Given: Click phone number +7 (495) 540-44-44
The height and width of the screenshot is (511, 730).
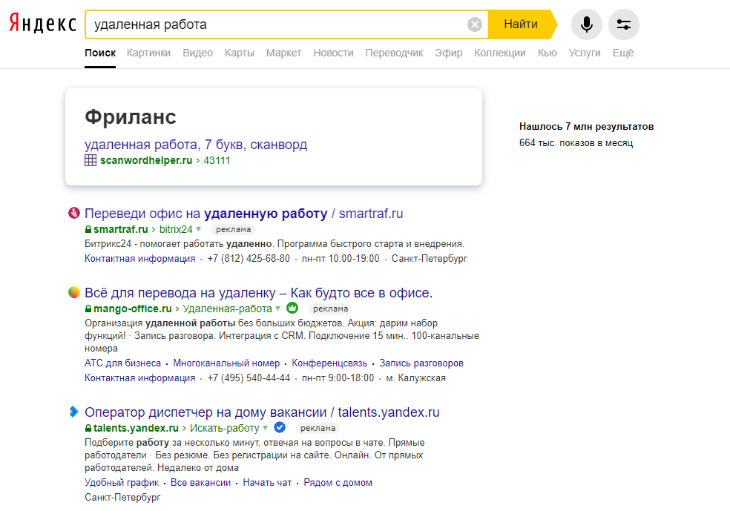Looking at the screenshot, I should tap(249, 378).
